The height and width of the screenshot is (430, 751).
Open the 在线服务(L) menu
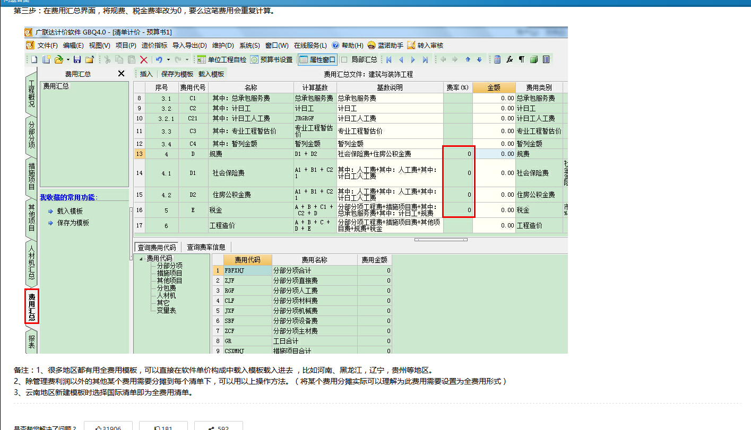pyautogui.click(x=310, y=46)
